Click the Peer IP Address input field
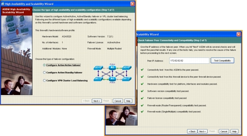Screen dimensions: 247x136 189,61
